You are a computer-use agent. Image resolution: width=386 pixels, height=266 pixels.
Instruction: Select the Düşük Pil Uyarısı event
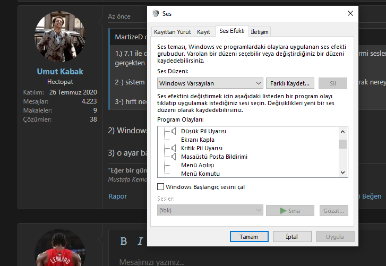pos(203,131)
